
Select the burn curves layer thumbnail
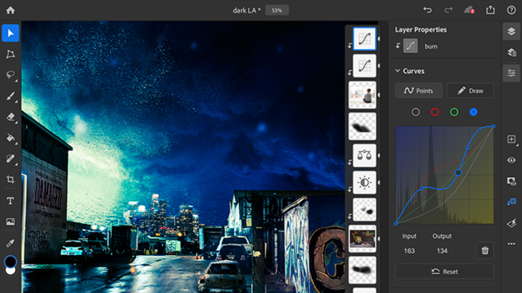click(x=364, y=39)
